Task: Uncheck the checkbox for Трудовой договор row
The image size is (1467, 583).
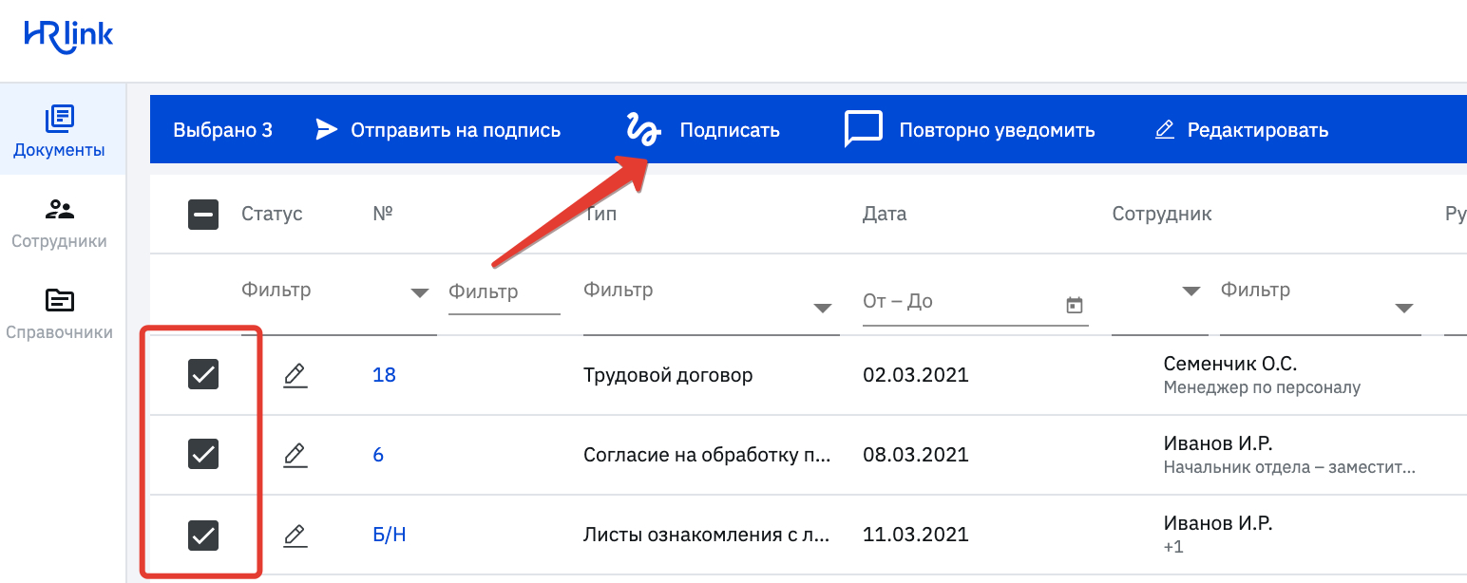Action: point(202,374)
